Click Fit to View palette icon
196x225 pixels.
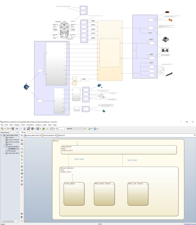22,144
